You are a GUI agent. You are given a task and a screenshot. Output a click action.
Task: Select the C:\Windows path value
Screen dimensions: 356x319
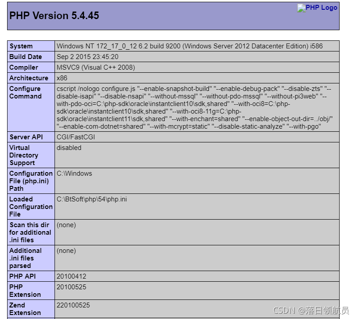coord(74,173)
